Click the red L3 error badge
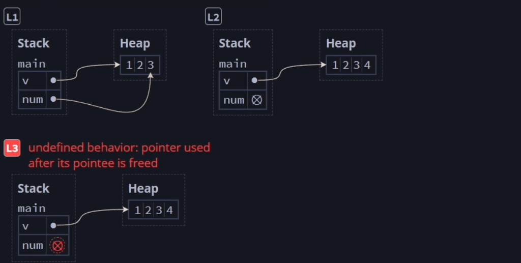The width and height of the screenshot is (521, 263). click(12, 148)
